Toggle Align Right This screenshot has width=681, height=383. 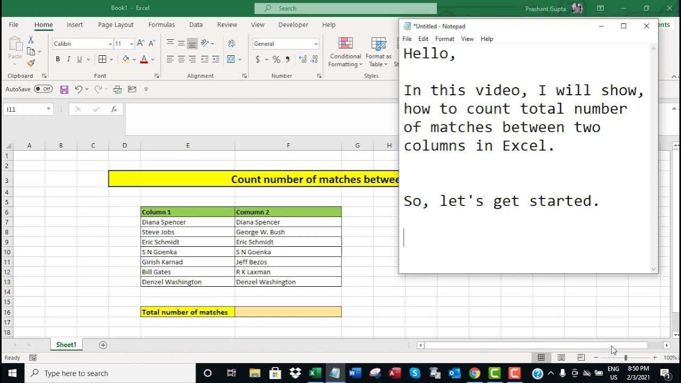pyautogui.click(x=192, y=60)
